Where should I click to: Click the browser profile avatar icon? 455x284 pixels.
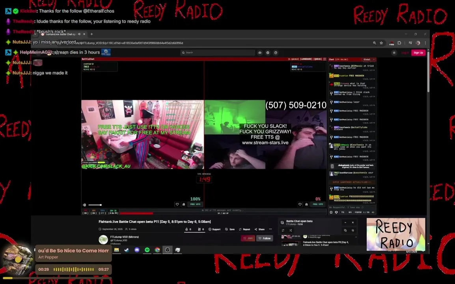tap(418, 43)
